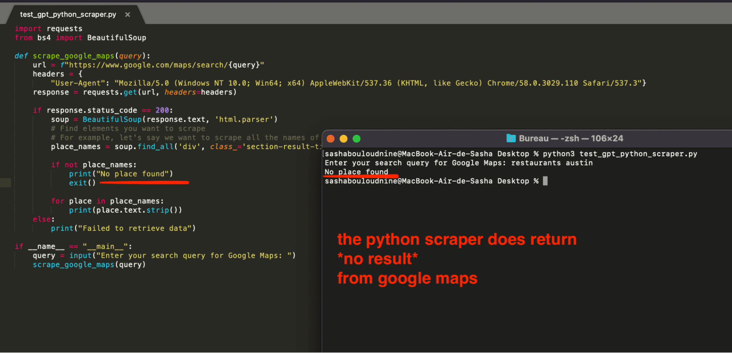This screenshot has width=732, height=353.
Task: Close the test_gpt_python_scraper.py tab with its X
Action: point(127,15)
